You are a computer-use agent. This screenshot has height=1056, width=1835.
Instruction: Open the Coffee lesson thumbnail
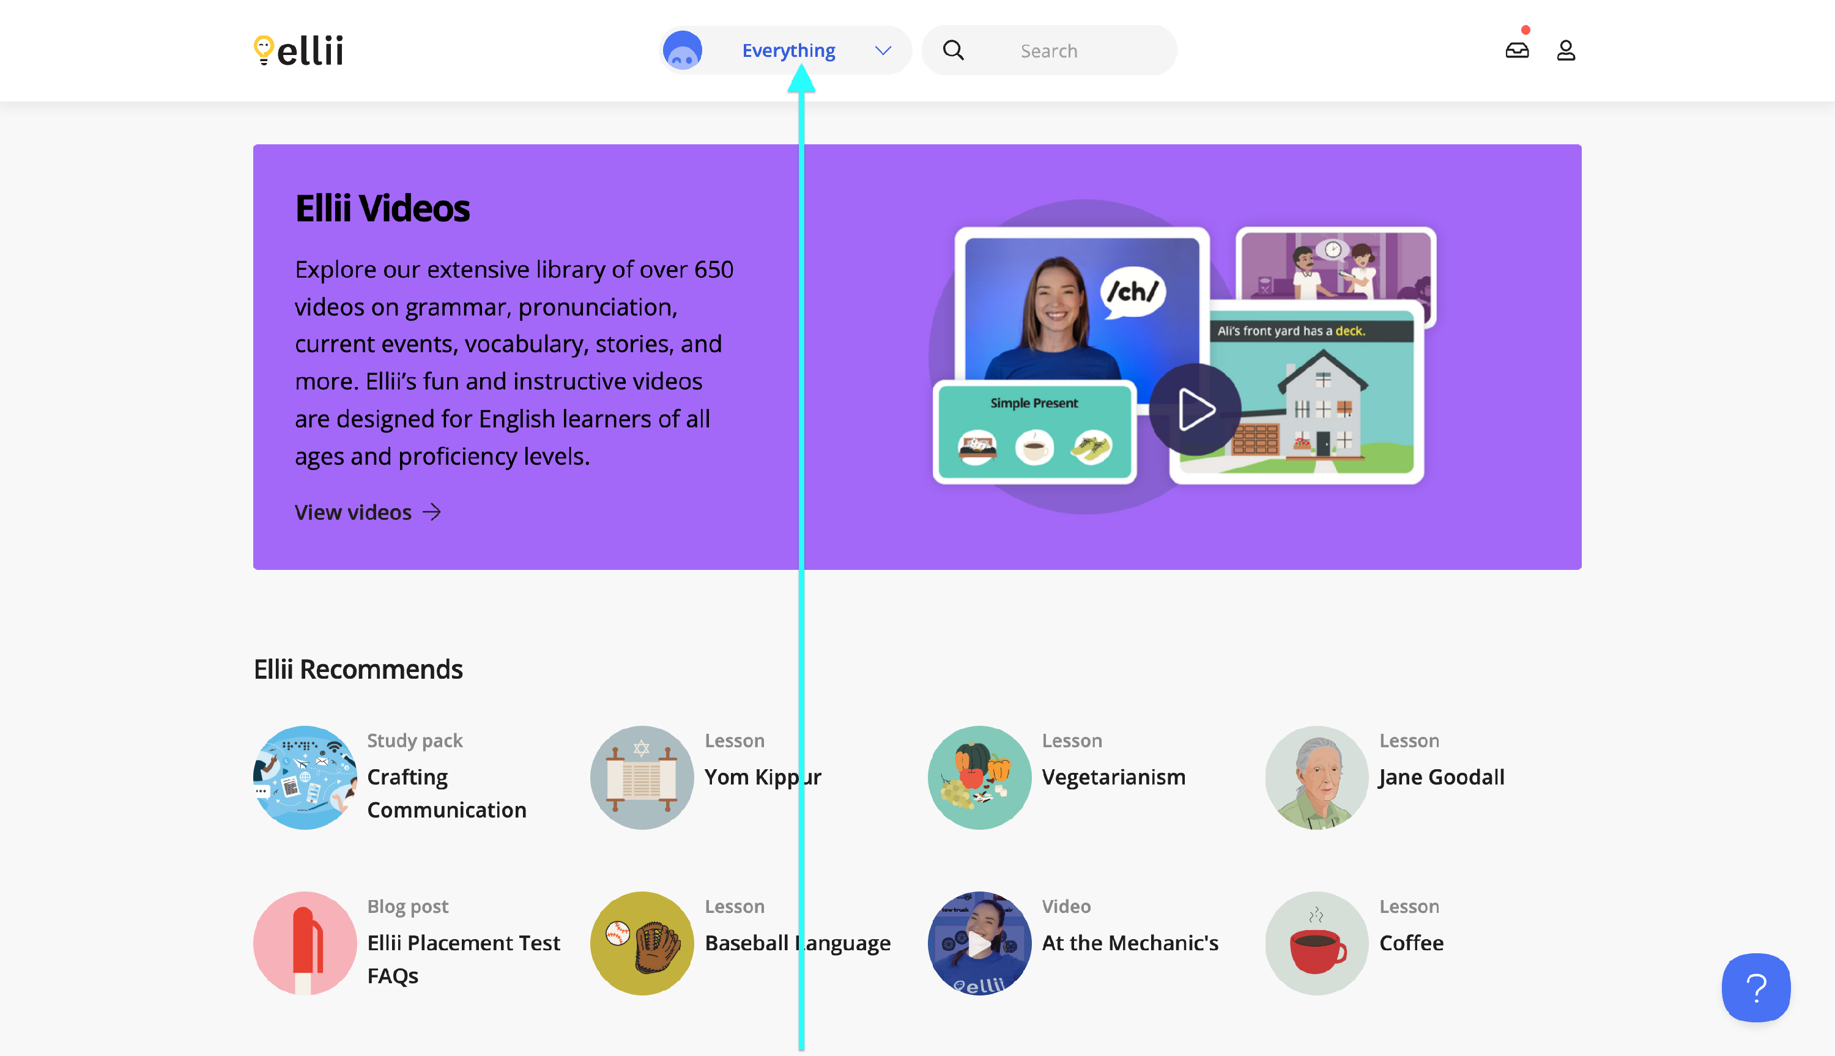1316,943
